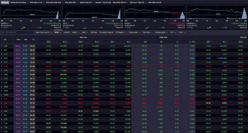Screen dimensions: 248x133
Task: Change VNINDEX chart index selector
Action: coord(5,23)
